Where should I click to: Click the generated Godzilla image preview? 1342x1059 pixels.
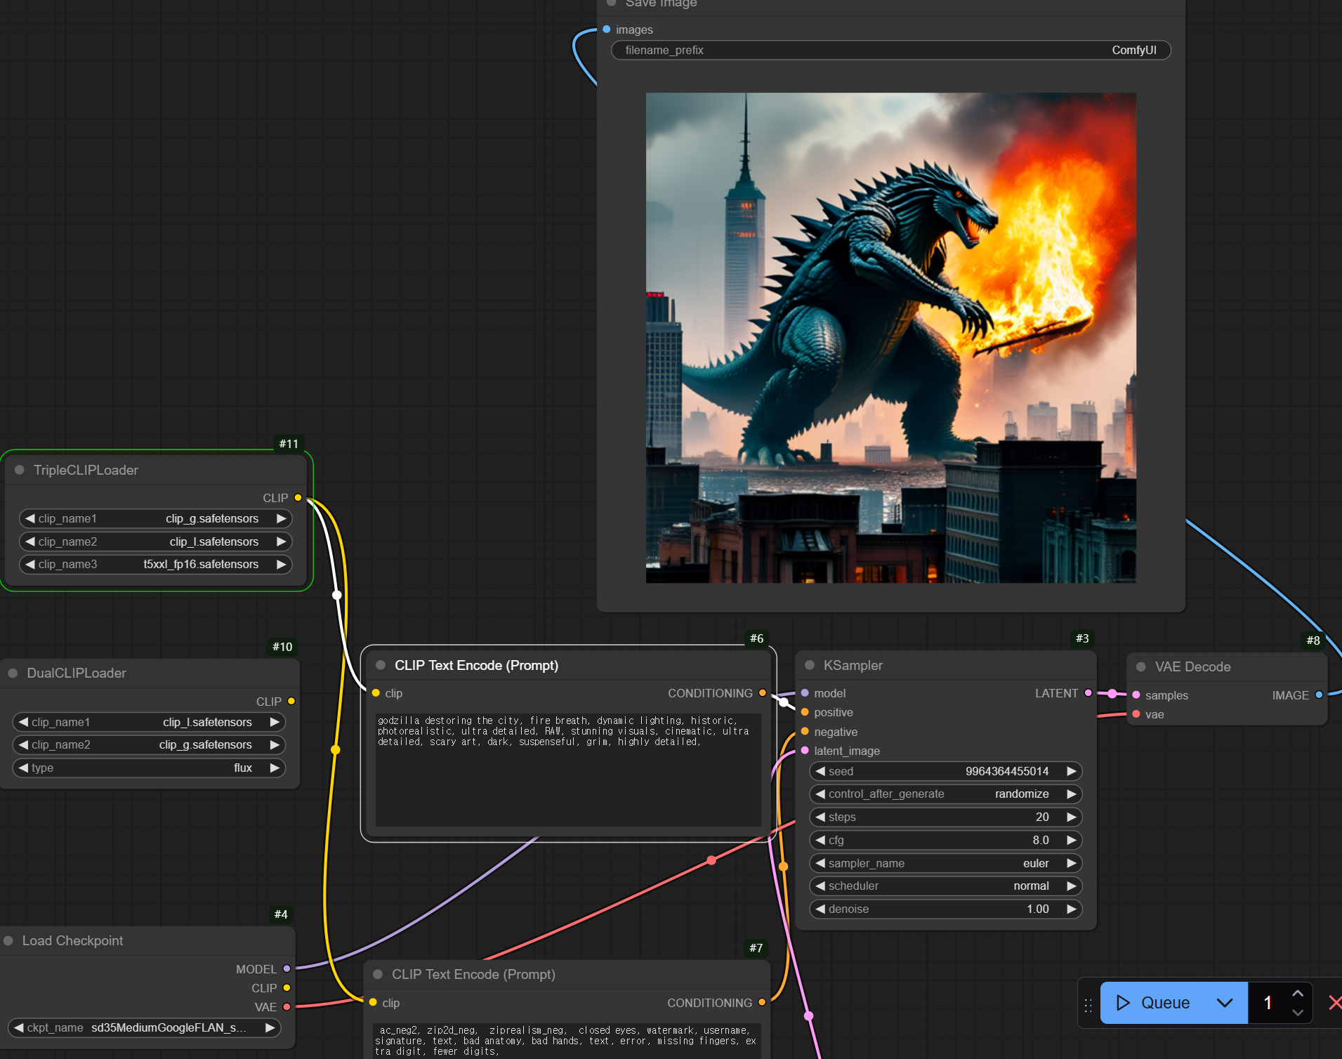[890, 338]
